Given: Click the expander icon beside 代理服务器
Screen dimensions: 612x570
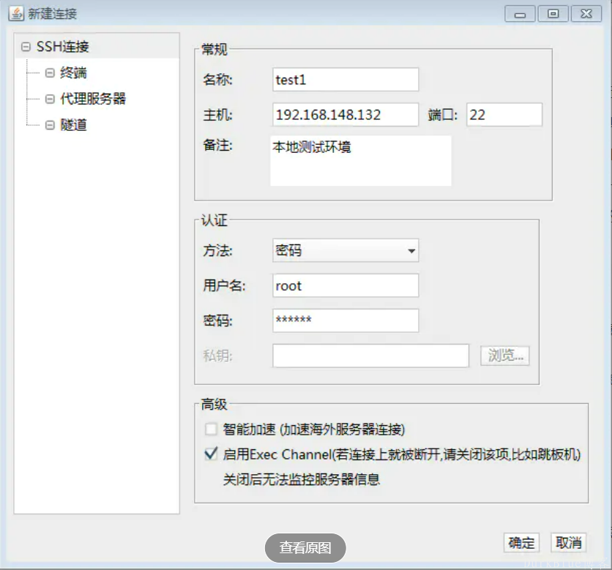Looking at the screenshot, I should pyautogui.click(x=50, y=99).
